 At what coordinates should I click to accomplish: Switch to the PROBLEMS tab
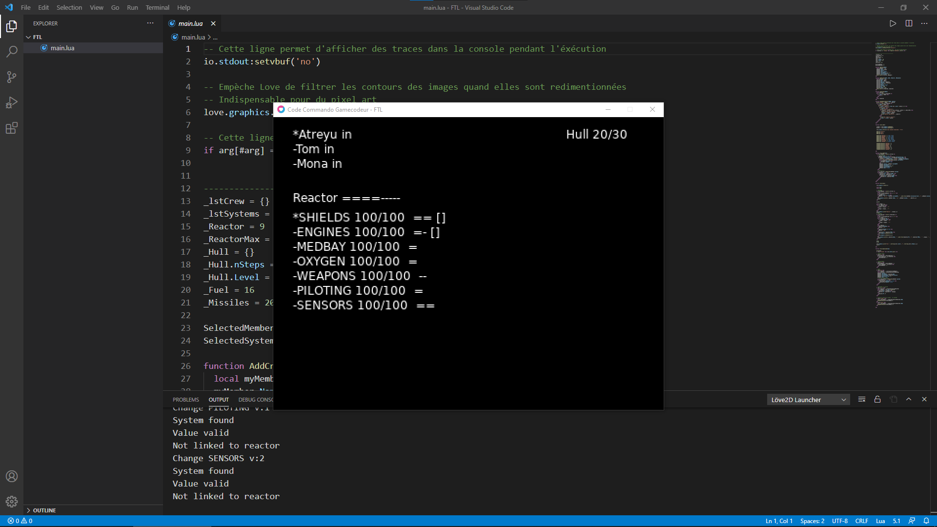click(x=185, y=400)
